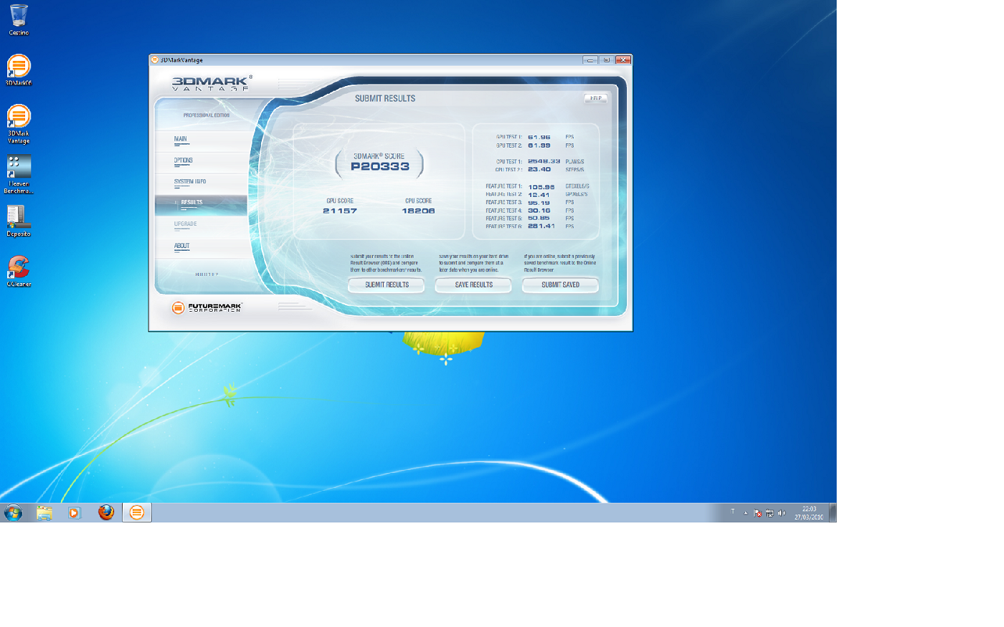The image size is (1004, 627).
Task: Click the Save Results button
Action: [x=473, y=285]
